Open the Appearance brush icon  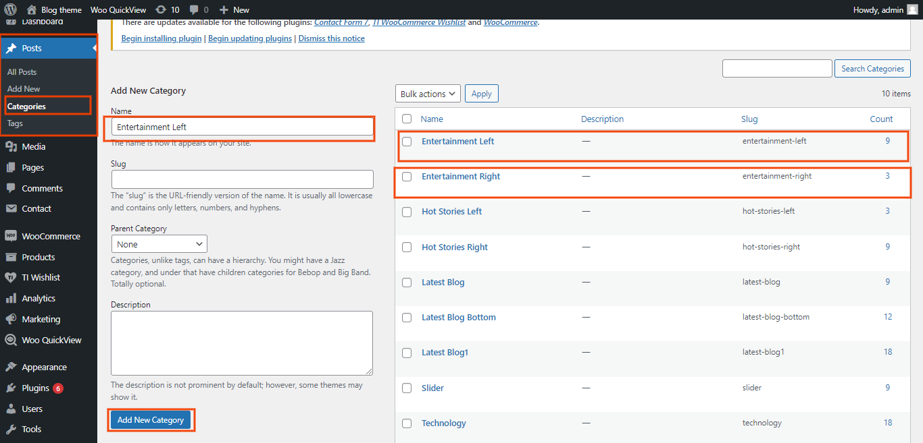point(11,367)
